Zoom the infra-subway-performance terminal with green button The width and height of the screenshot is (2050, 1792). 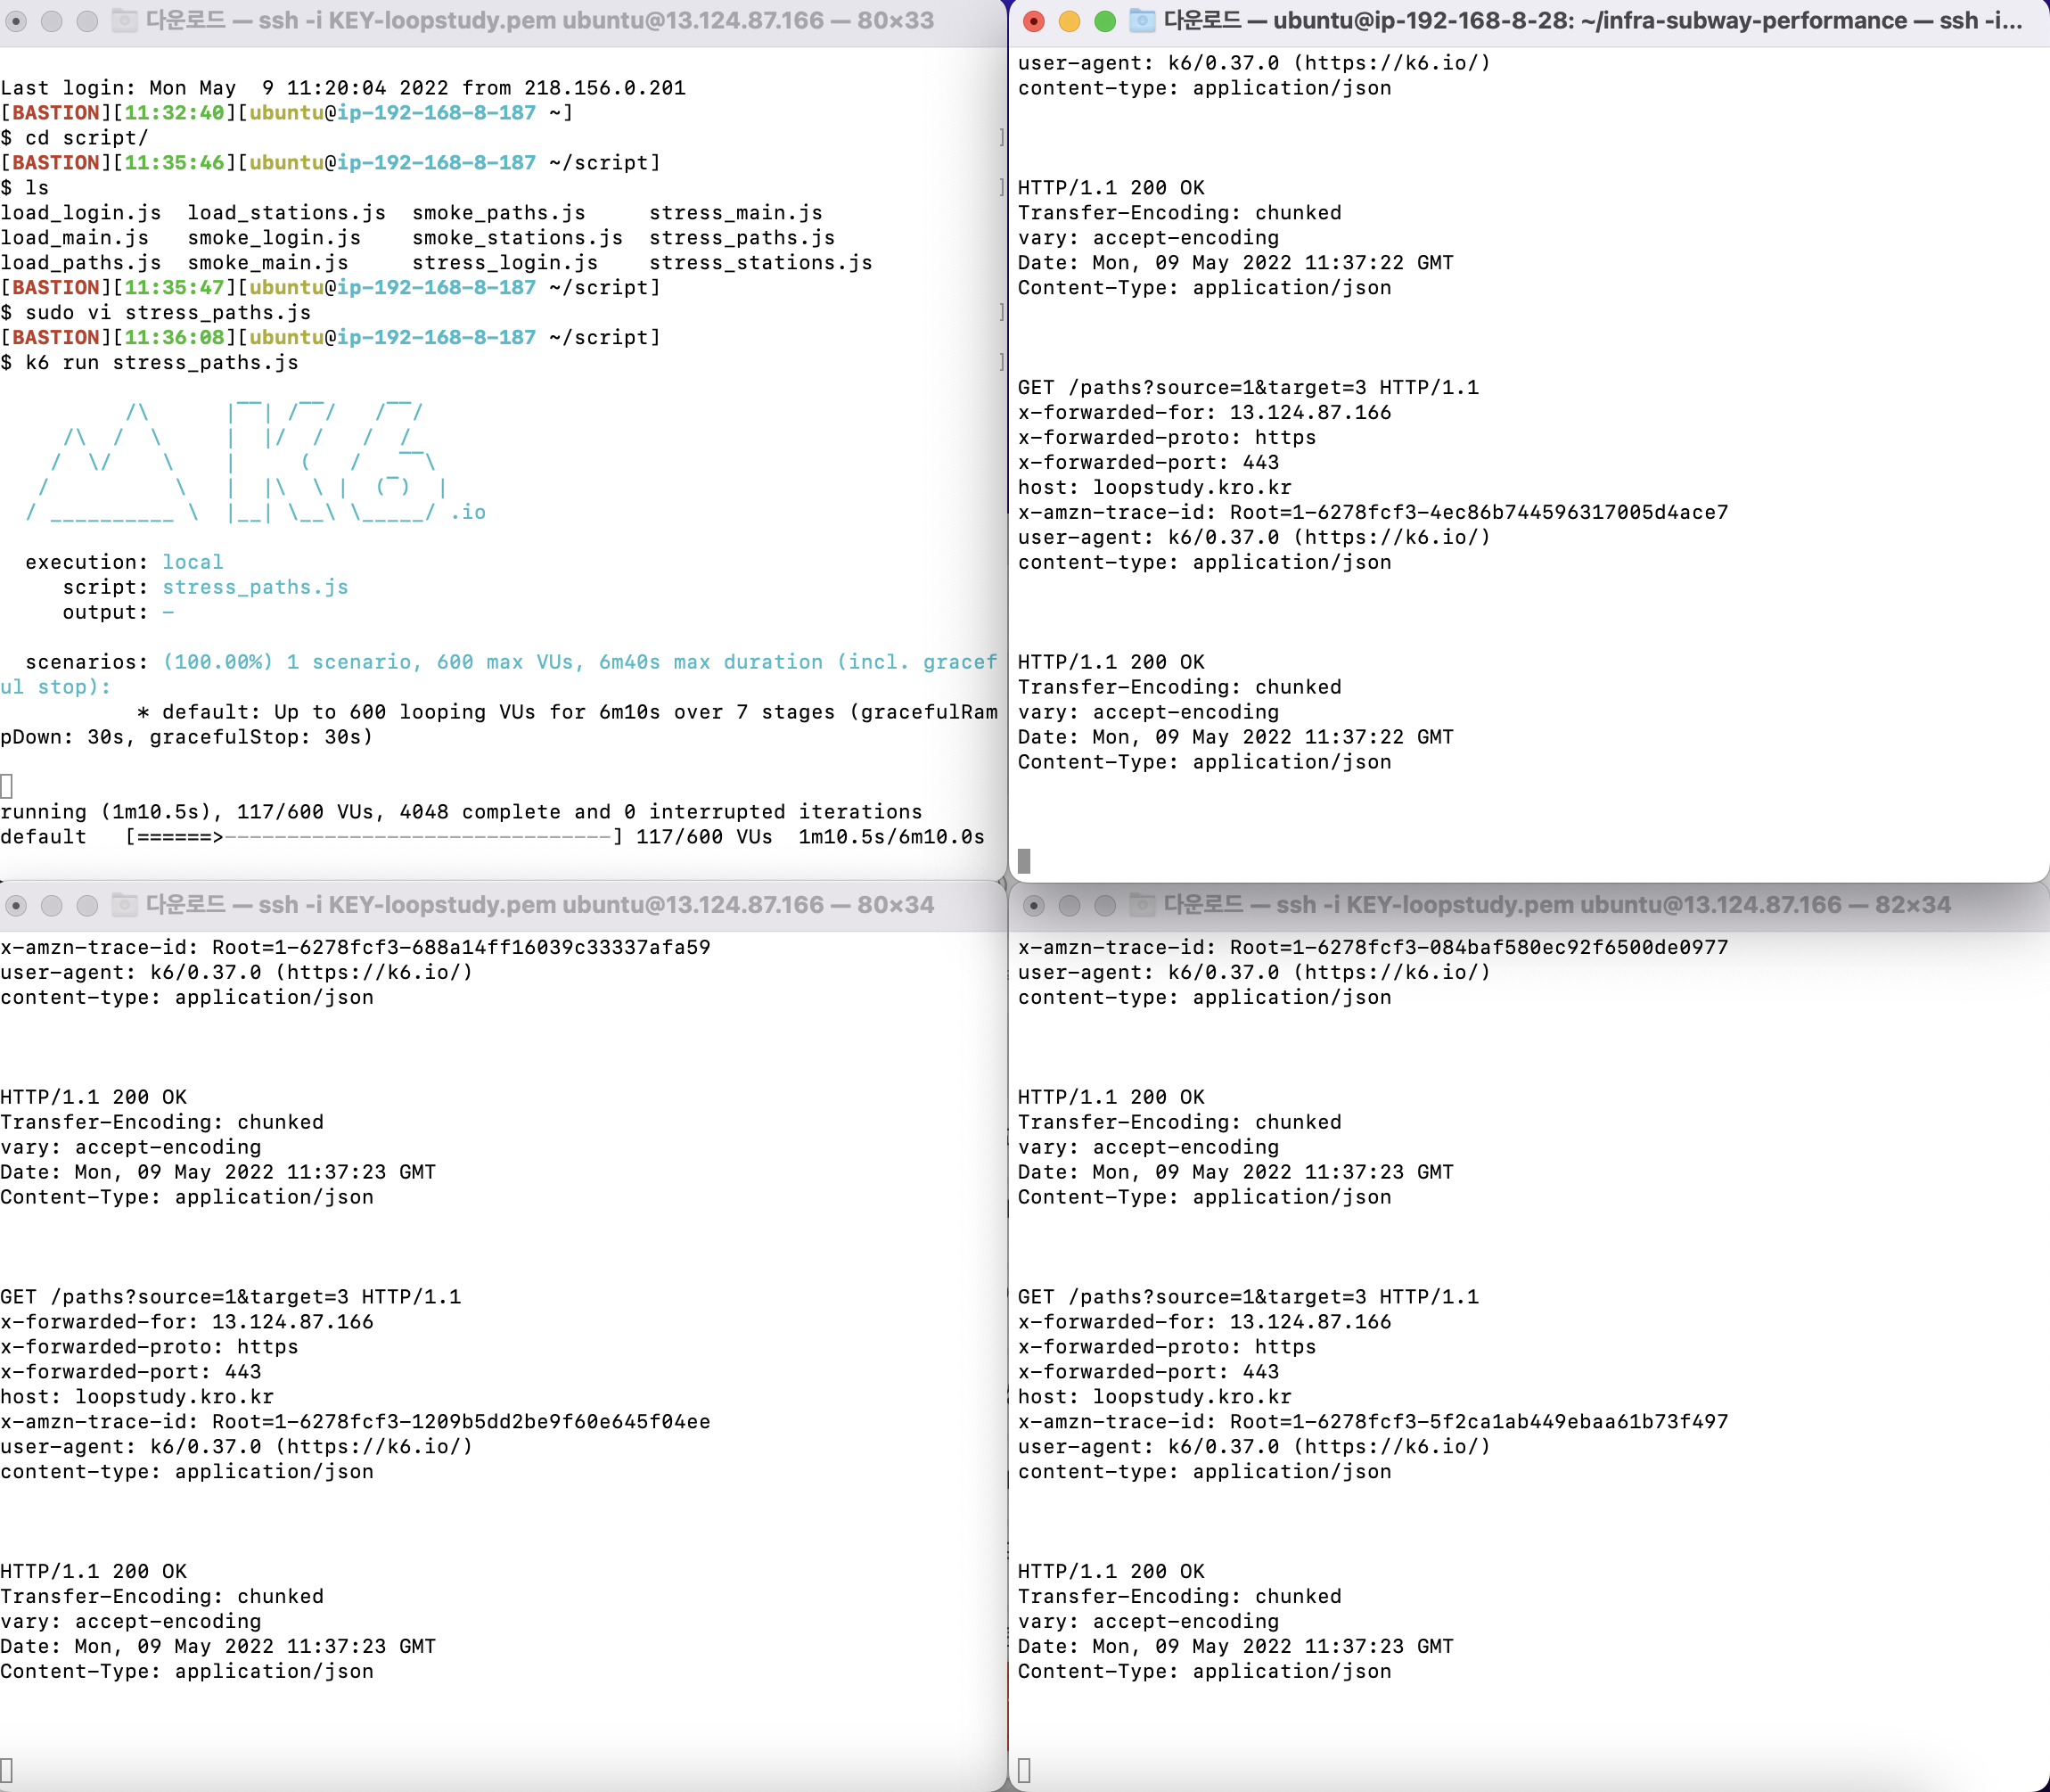pyautogui.click(x=1104, y=21)
